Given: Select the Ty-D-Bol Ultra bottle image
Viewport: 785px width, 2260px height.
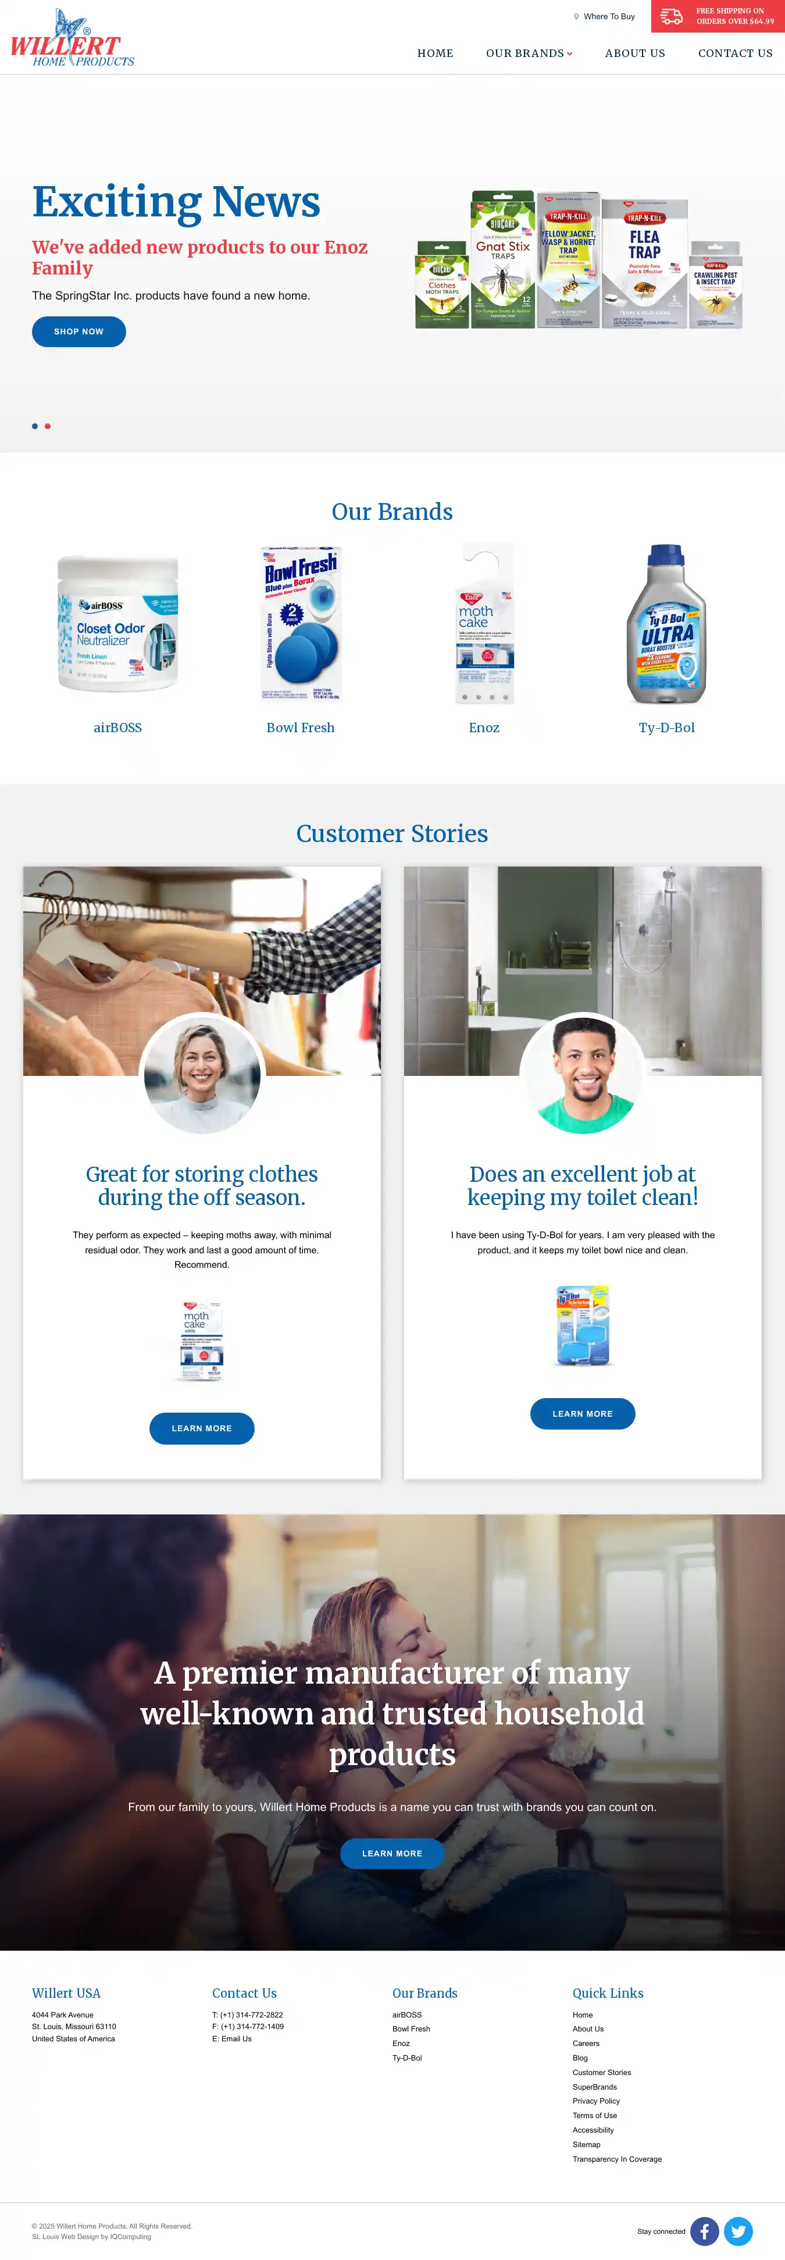Looking at the screenshot, I should click(x=666, y=624).
